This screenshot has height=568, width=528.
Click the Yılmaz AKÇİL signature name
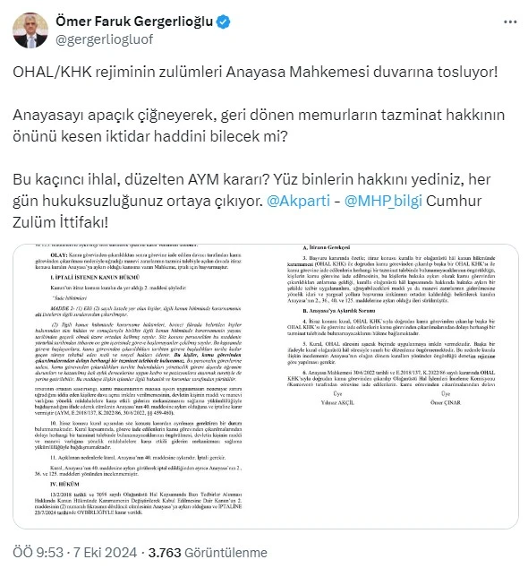(x=337, y=402)
